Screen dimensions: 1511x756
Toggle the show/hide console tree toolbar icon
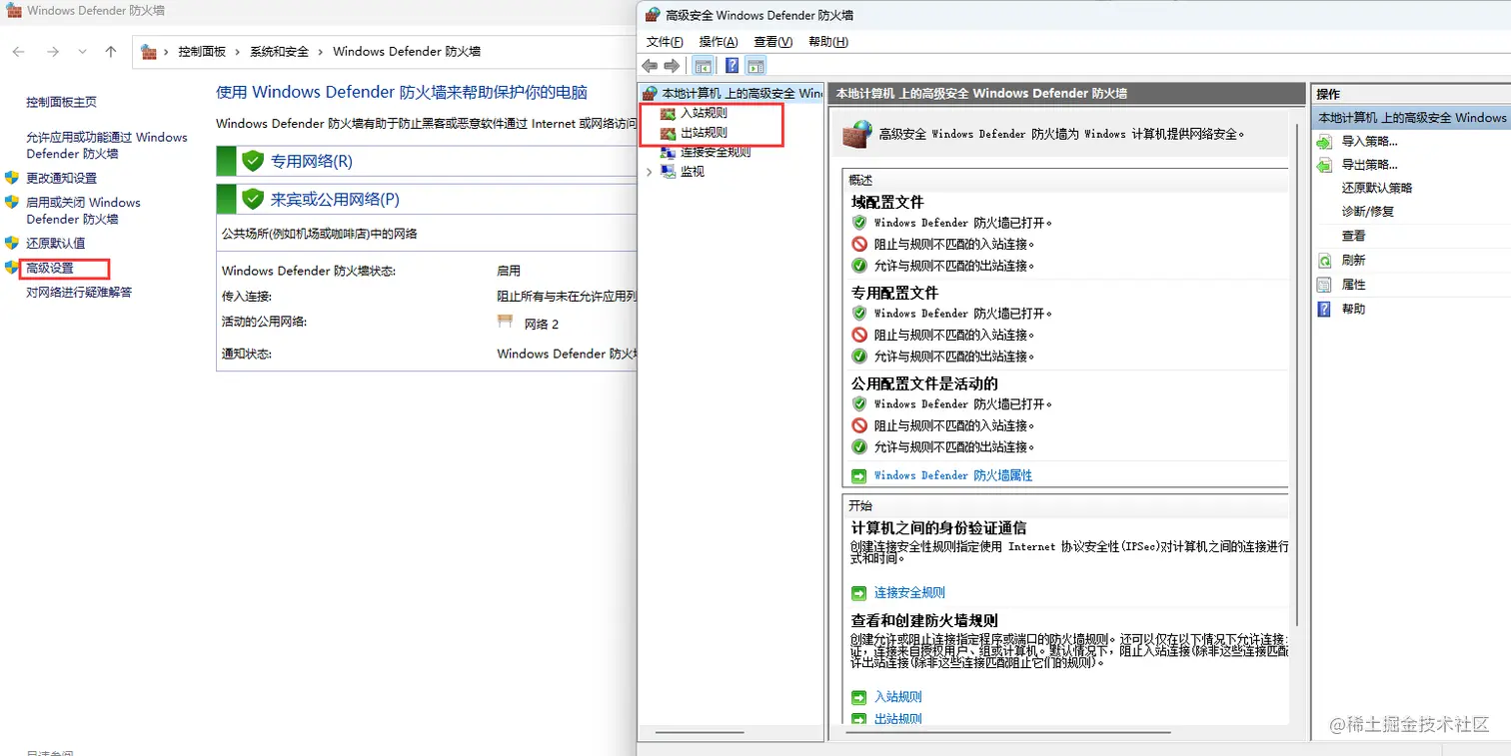pos(703,66)
